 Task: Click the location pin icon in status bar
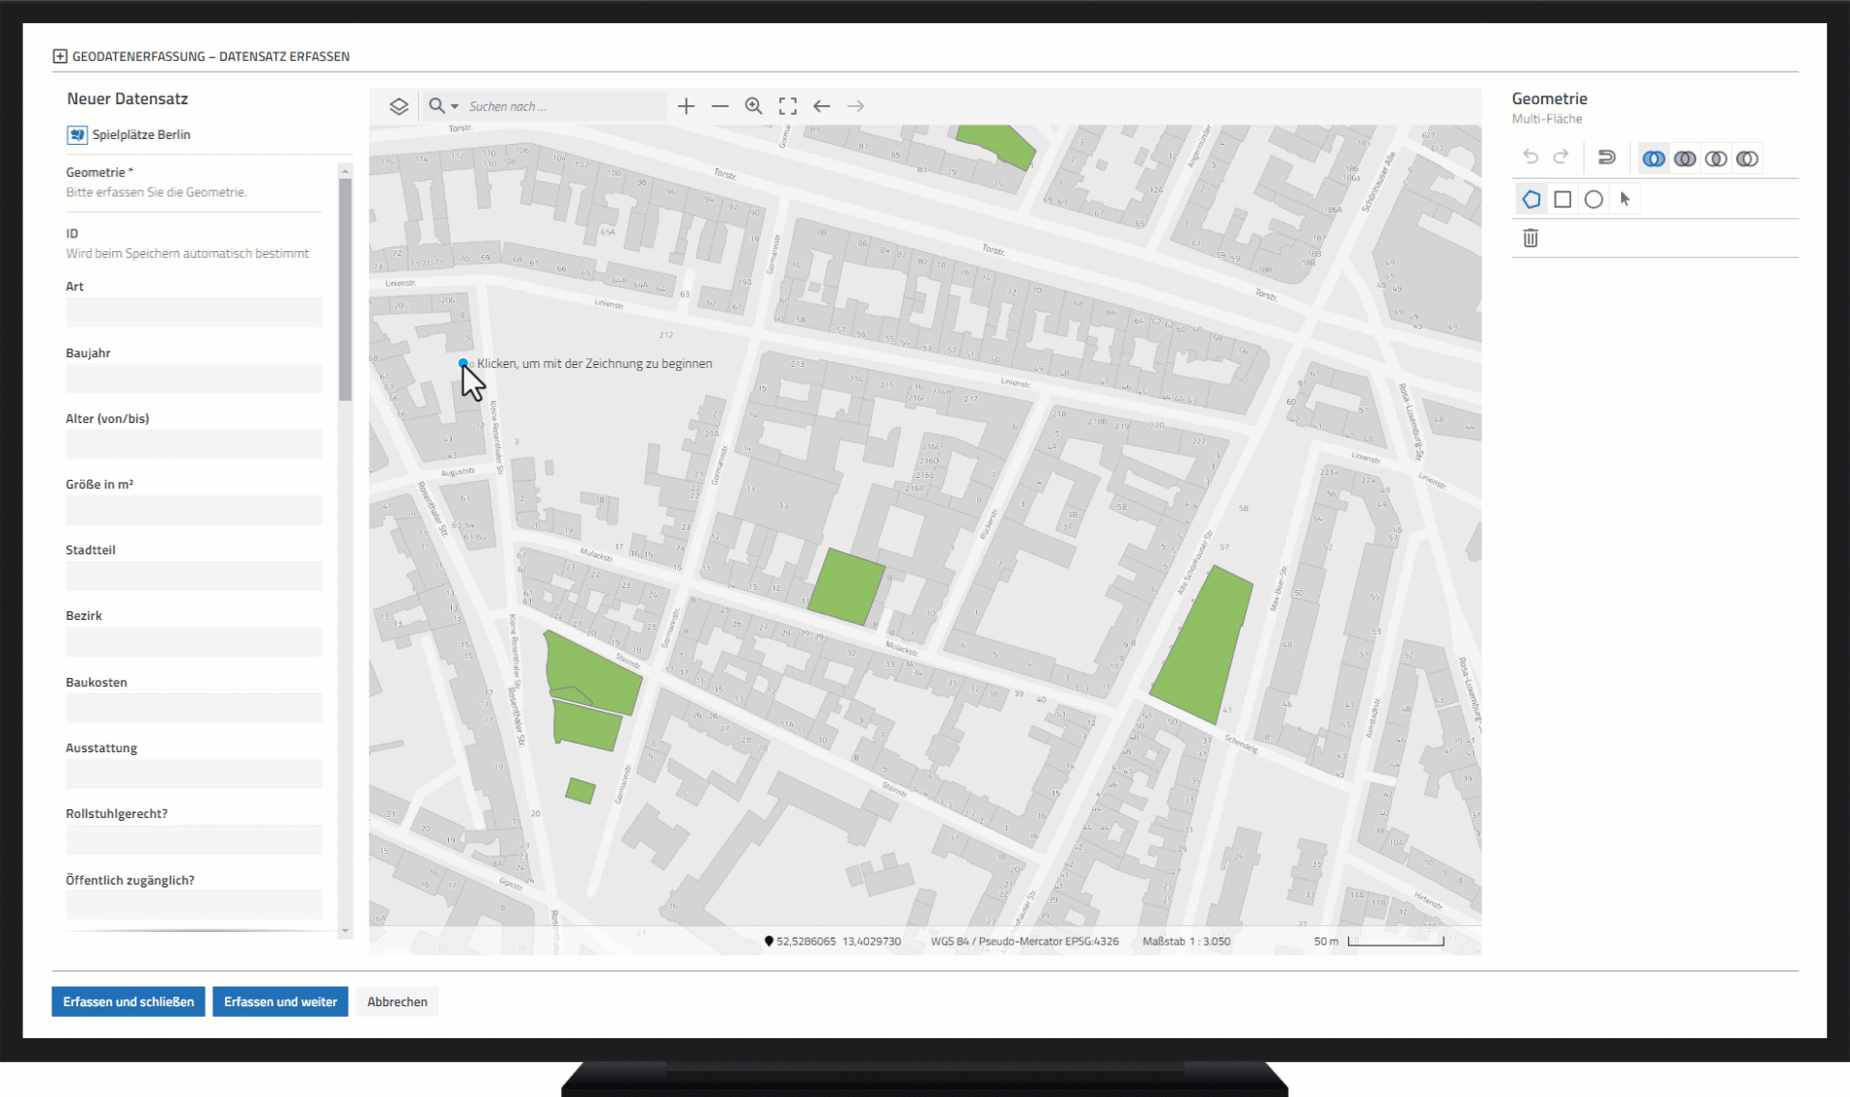click(769, 942)
